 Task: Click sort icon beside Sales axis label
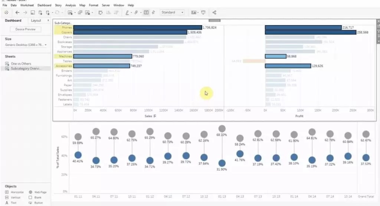pyautogui.click(x=155, y=116)
